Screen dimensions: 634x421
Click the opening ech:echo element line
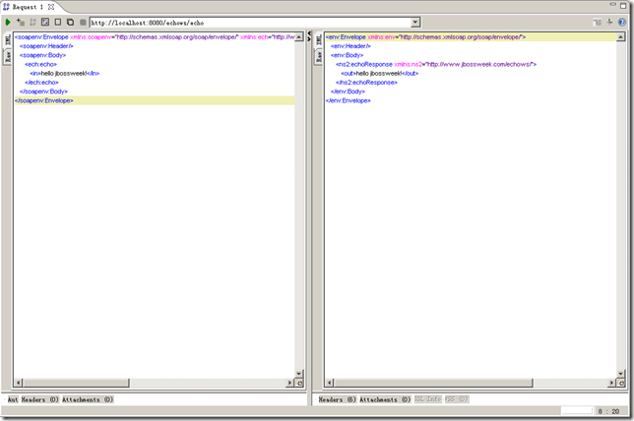point(40,64)
